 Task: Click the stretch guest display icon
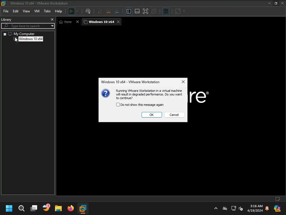click(178, 11)
